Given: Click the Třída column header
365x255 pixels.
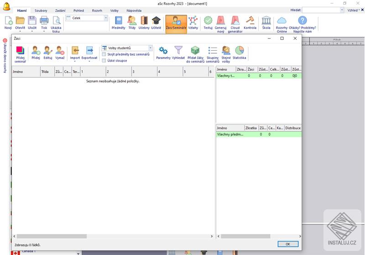Looking at the screenshot, I should tap(47, 72).
